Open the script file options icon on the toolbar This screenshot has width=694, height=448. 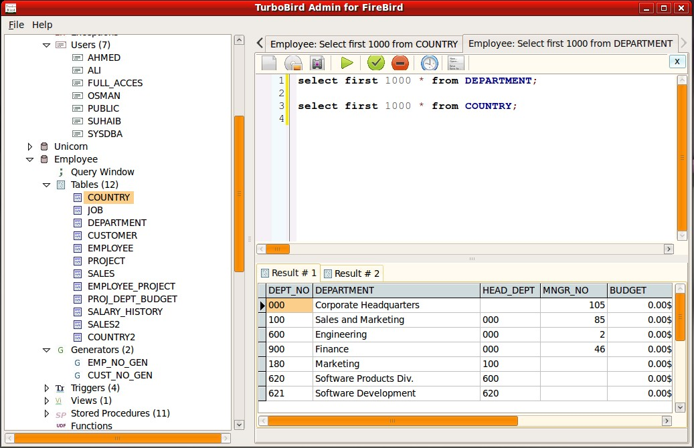(x=454, y=62)
